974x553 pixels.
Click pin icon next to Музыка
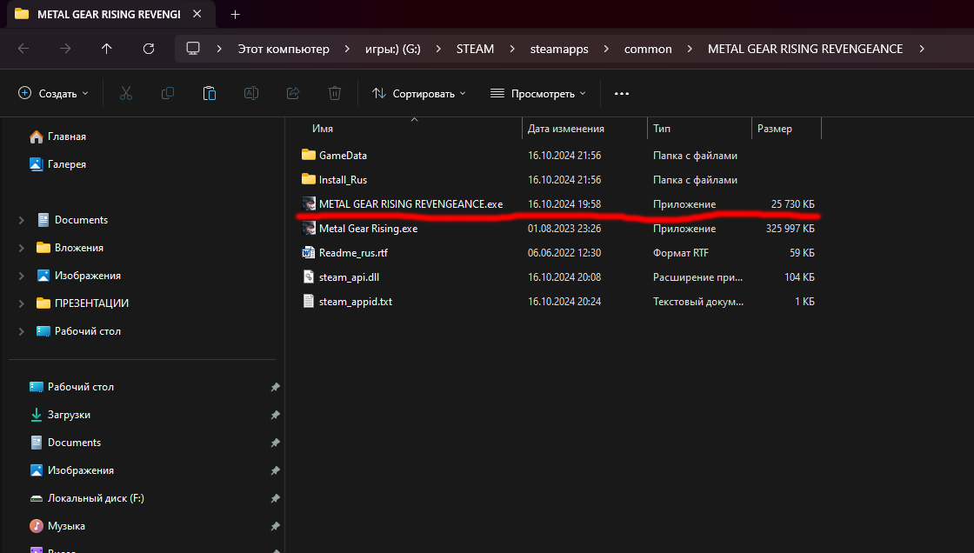click(275, 526)
